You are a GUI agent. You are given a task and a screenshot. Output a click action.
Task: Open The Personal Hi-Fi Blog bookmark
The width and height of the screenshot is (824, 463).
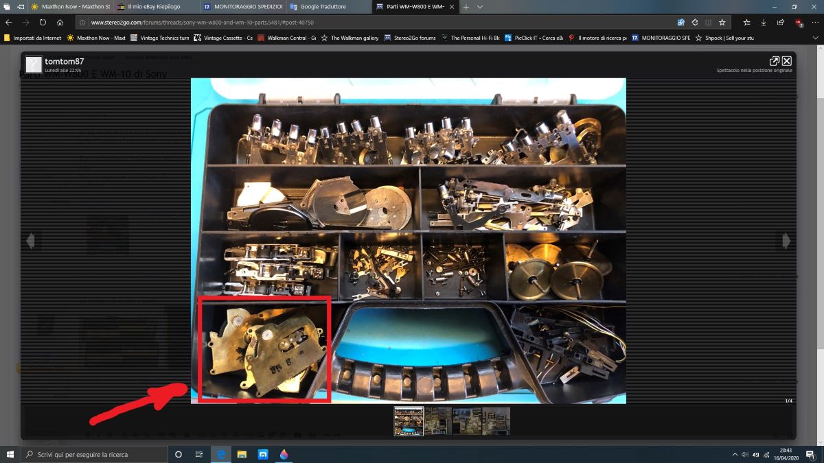[472, 38]
